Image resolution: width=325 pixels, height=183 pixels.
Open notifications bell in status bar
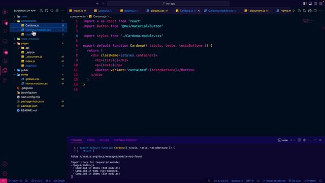(x=320, y=181)
